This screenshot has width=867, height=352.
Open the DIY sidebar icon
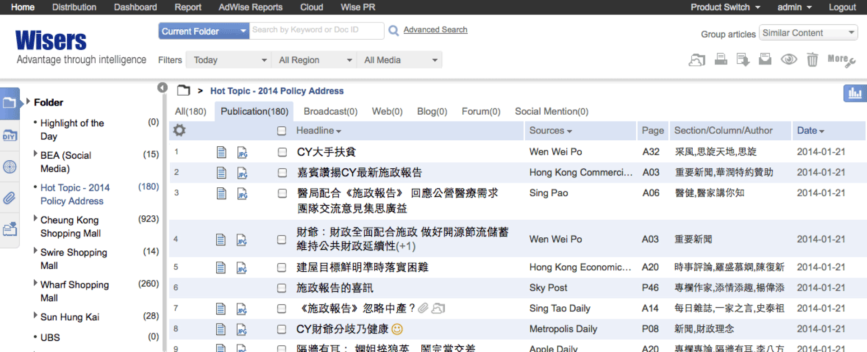pyautogui.click(x=10, y=135)
